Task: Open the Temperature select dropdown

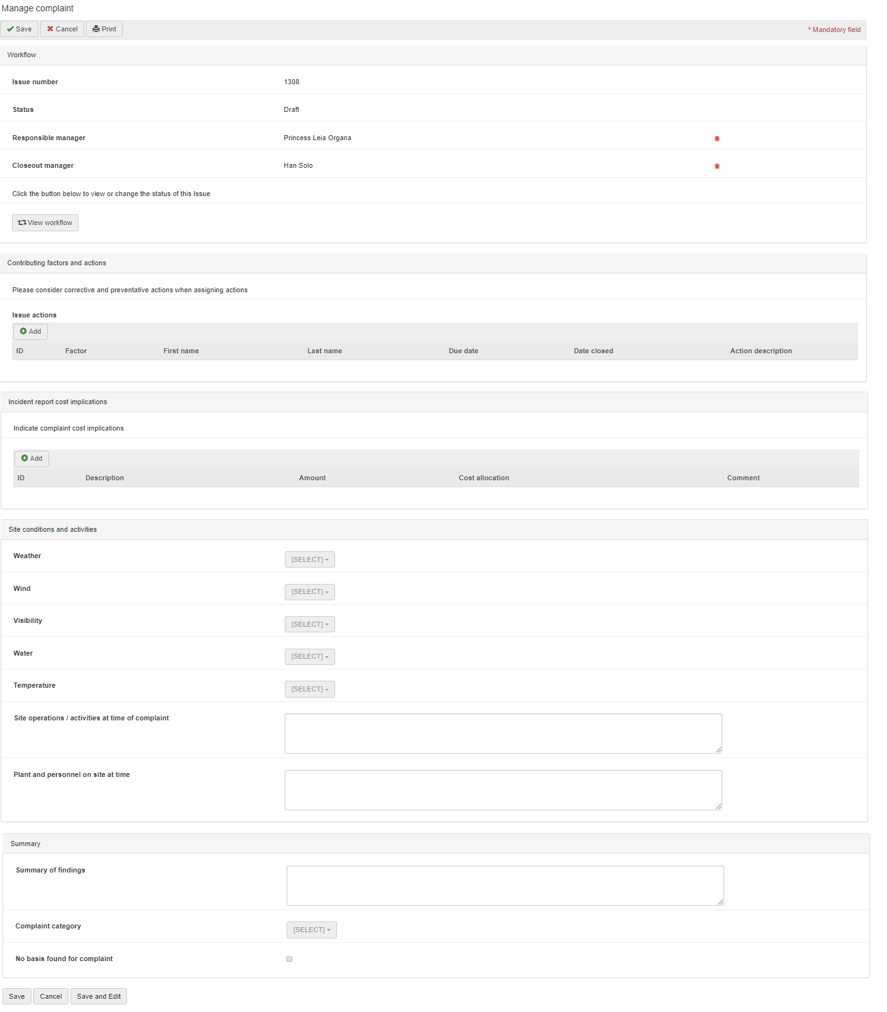Action: coord(309,689)
